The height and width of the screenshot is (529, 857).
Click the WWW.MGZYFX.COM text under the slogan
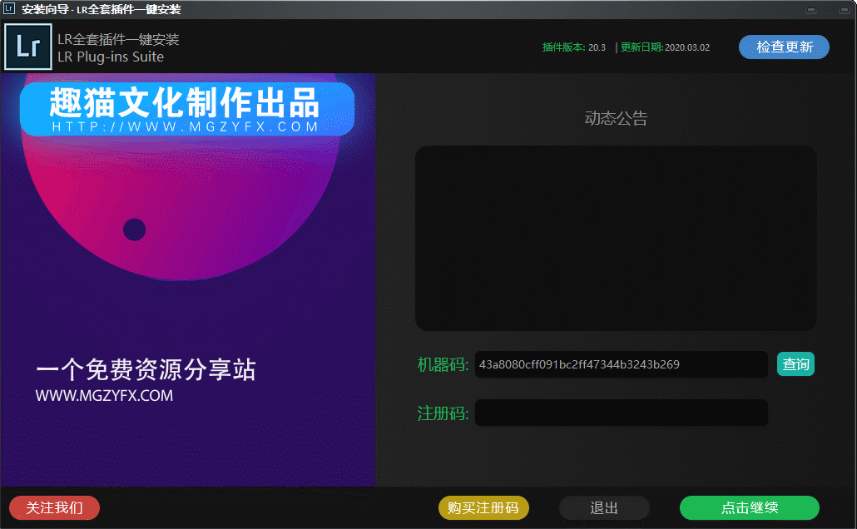[104, 396]
